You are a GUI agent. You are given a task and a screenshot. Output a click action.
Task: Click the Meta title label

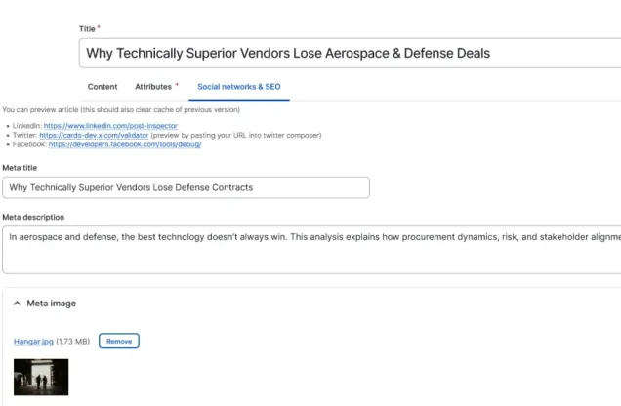[x=21, y=167]
